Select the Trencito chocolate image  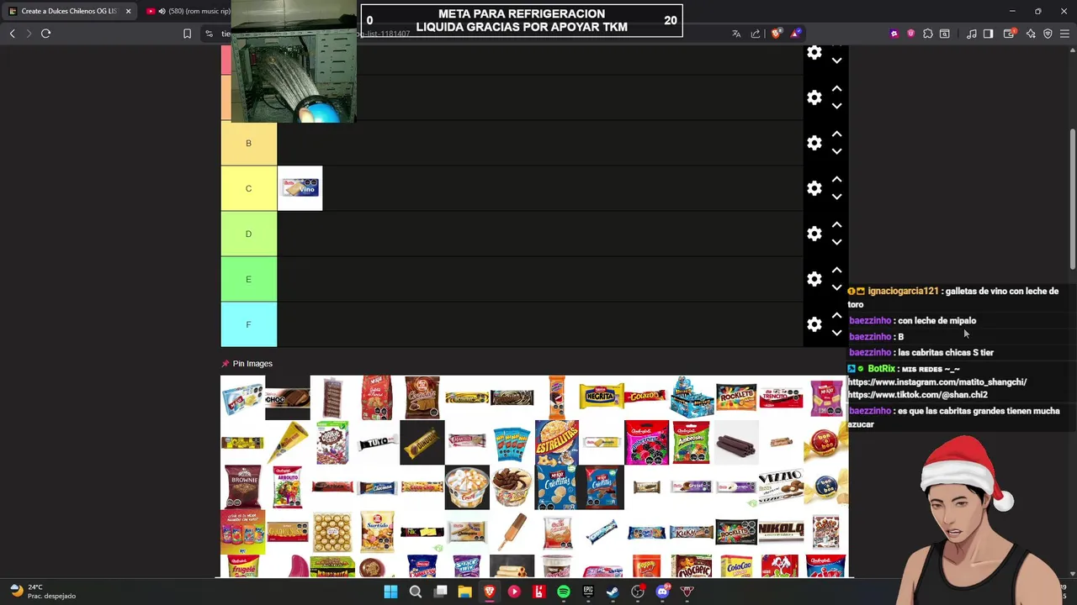[x=781, y=397]
